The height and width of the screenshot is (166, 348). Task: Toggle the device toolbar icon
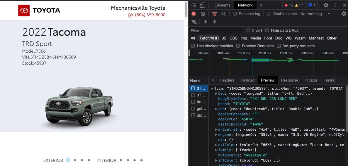(202, 5)
